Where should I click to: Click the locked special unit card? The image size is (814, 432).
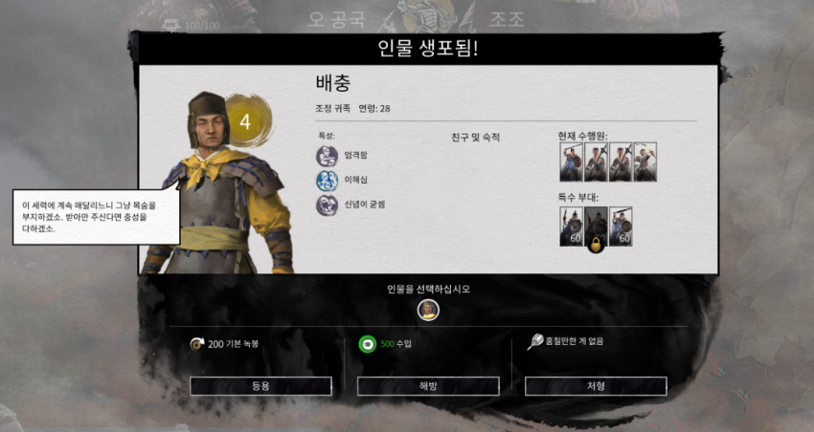click(596, 227)
